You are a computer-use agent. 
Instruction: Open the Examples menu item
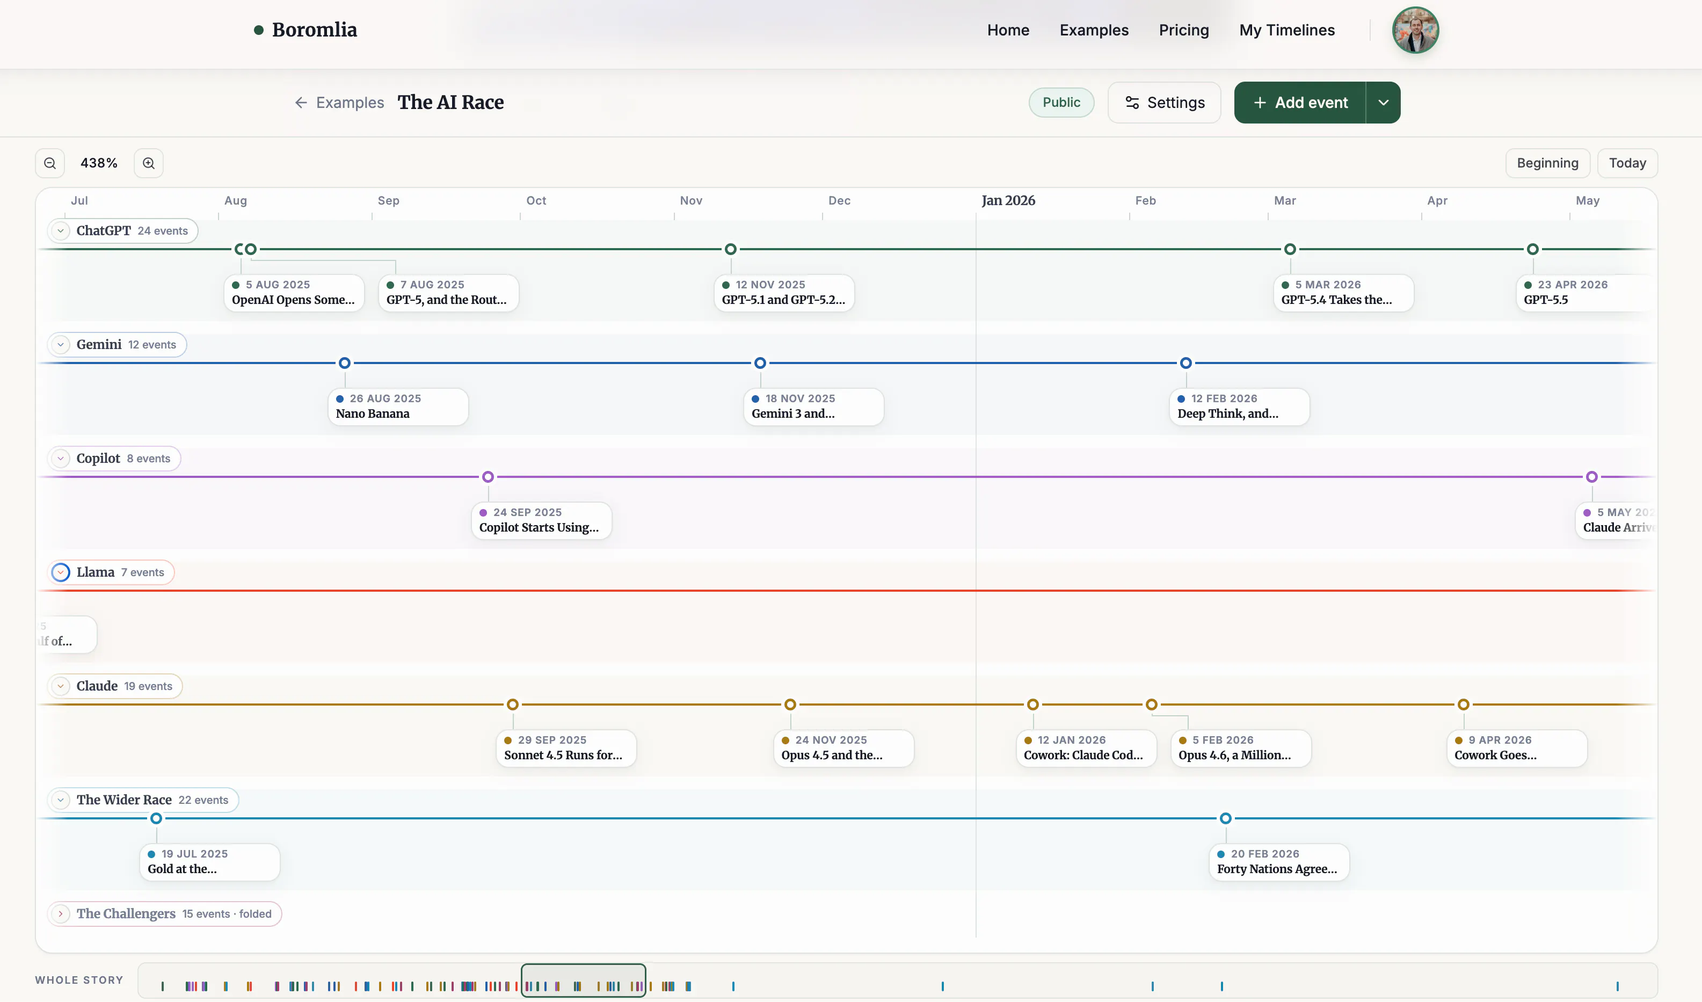(x=1094, y=30)
